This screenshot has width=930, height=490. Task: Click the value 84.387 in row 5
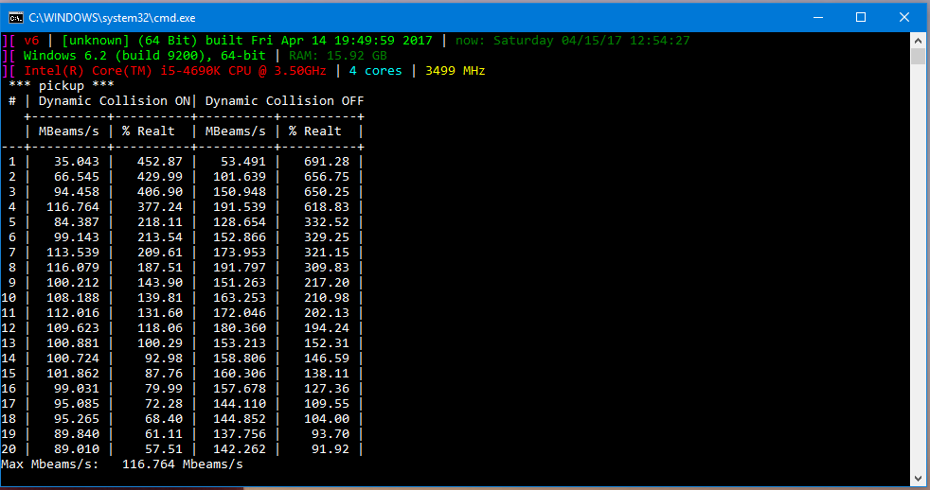[77, 222]
